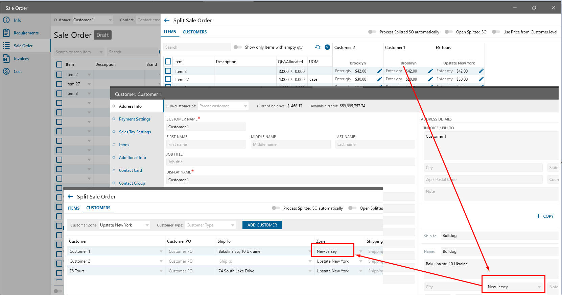
Task: Expand the Customer Type dropdown
Action: [233, 225]
